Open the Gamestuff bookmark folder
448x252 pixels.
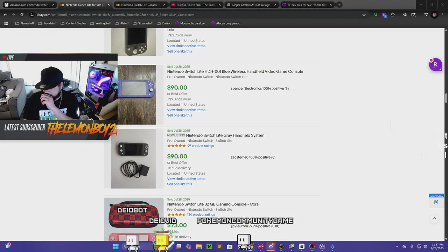click(x=24, y=23)
